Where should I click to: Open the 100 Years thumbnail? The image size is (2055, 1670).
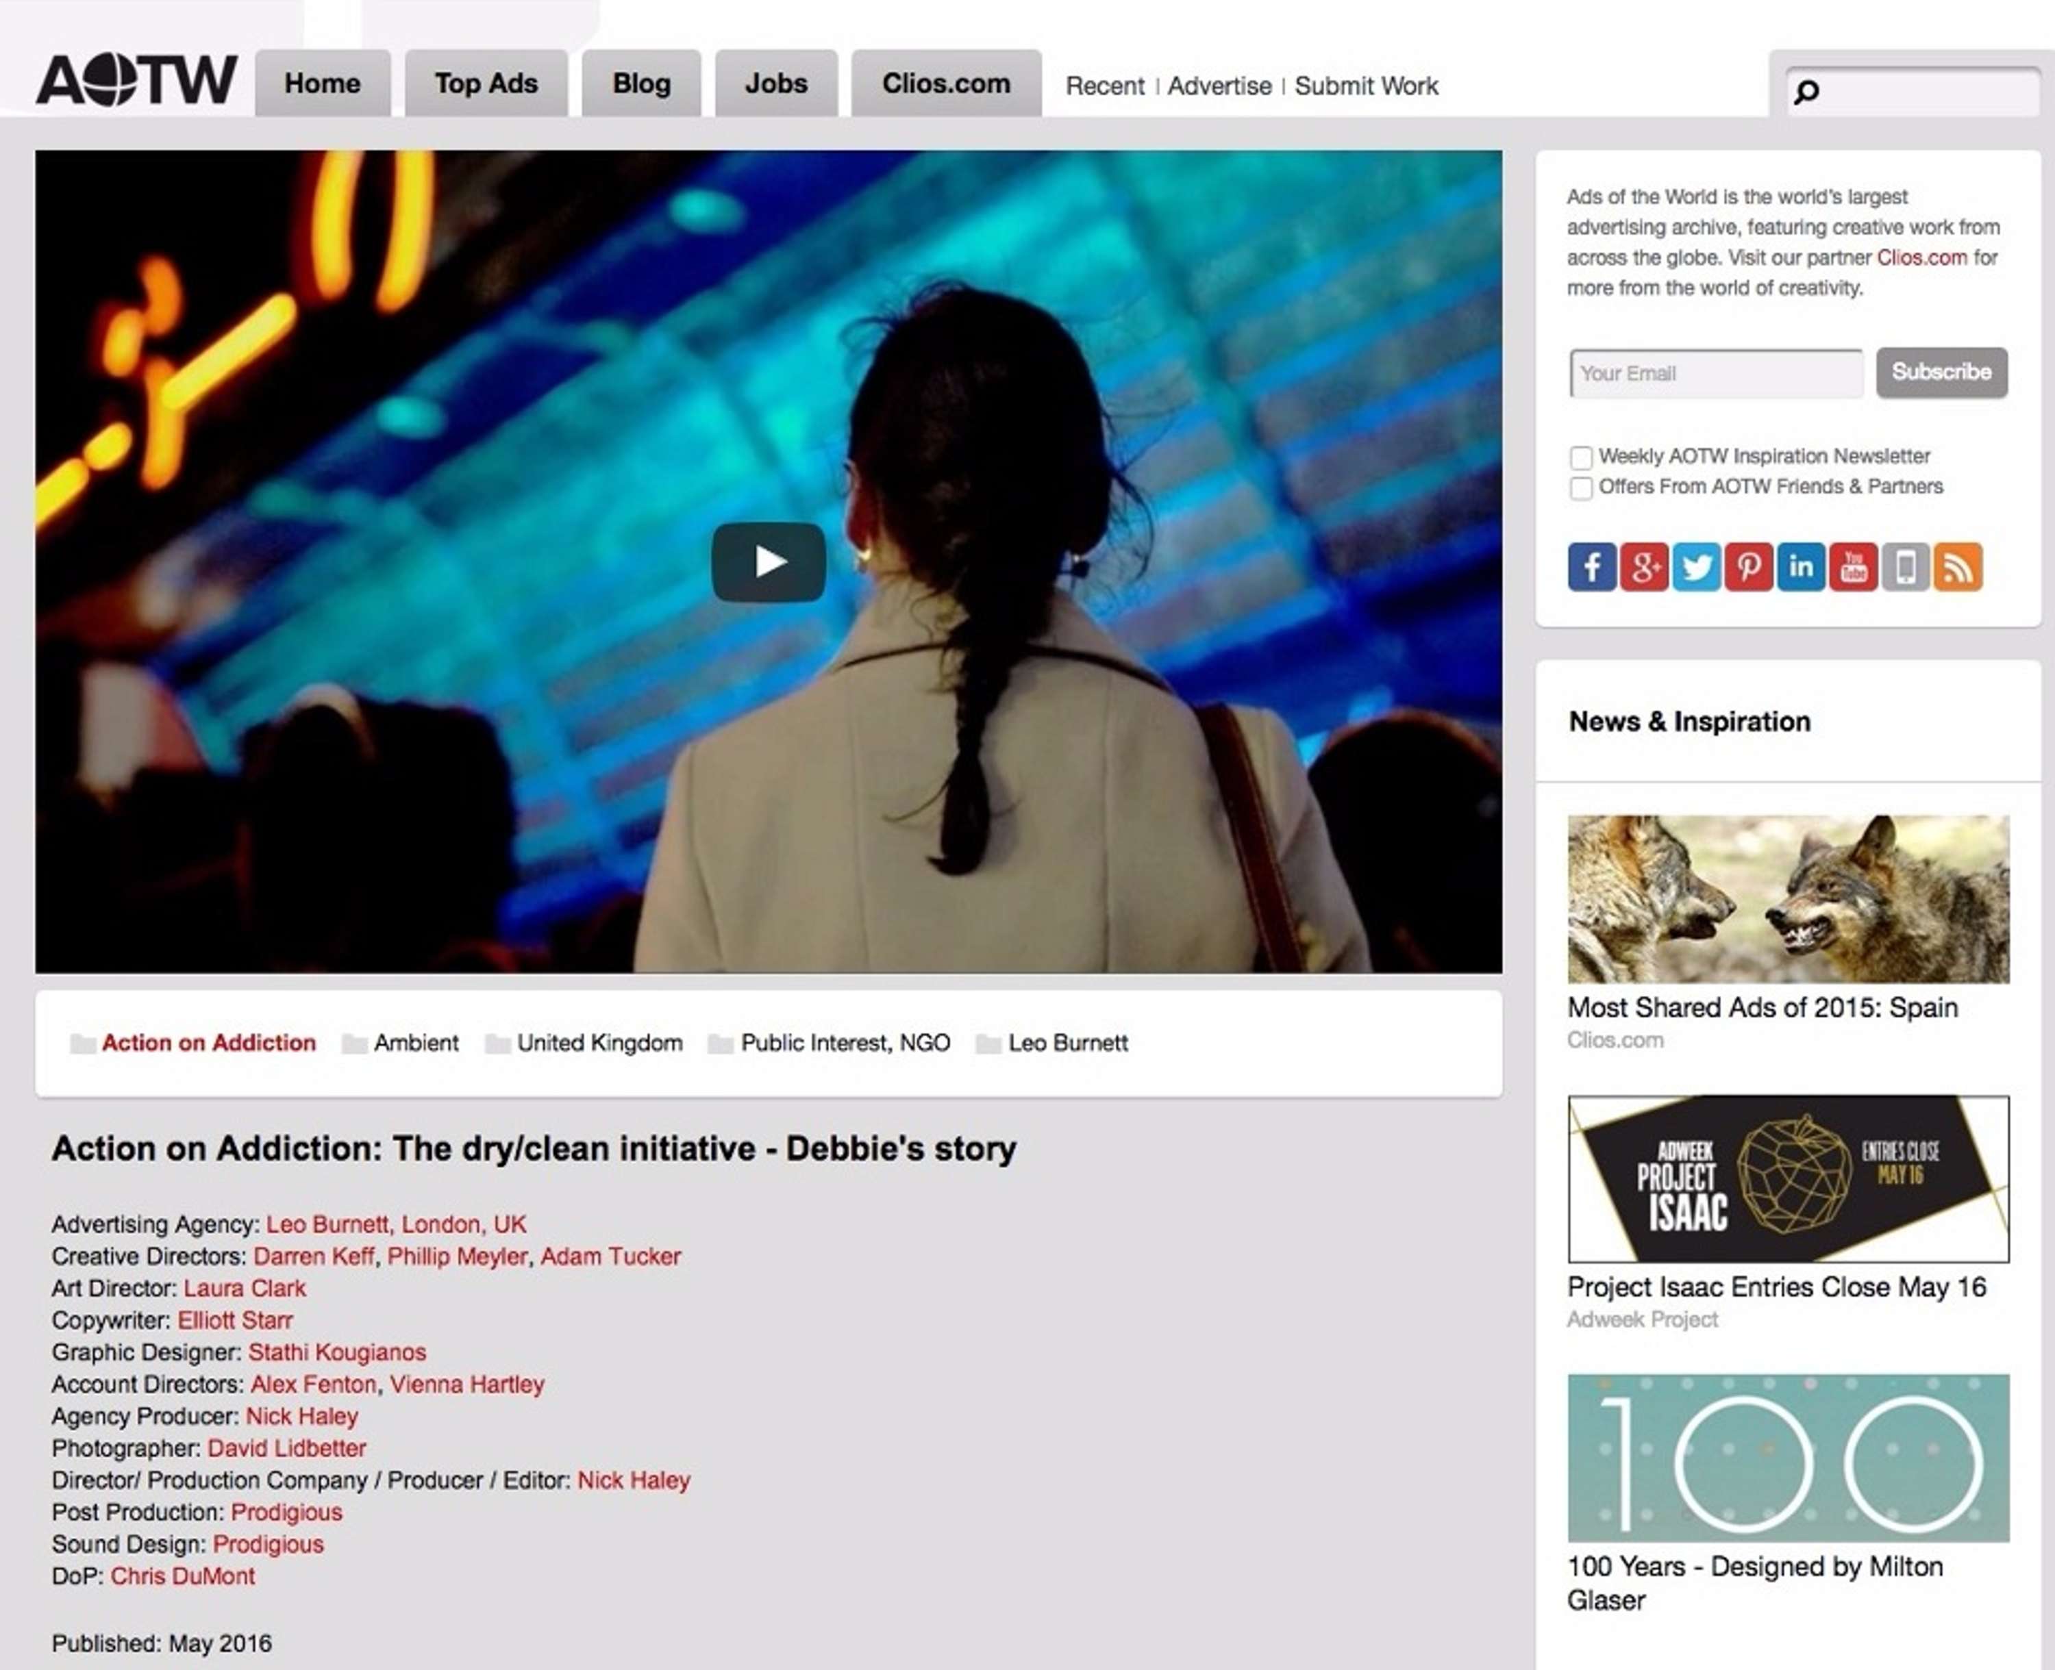(1789, 1458)
